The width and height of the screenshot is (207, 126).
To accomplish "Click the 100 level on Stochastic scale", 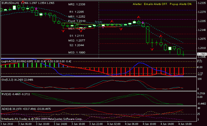I will [x=200, y=79].
